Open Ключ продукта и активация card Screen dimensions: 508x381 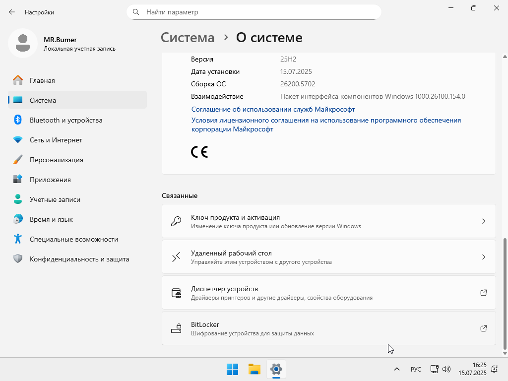[x=329, y=221]
